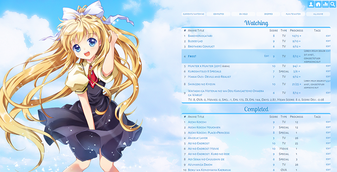Increment episodes with plus beside Blood Lad 9/10
This screenshot has width=337, height=172.
[300, 41]
